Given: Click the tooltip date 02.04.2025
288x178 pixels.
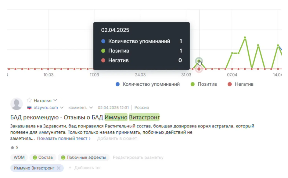Looking at the screenshot, I should (115, 30).
